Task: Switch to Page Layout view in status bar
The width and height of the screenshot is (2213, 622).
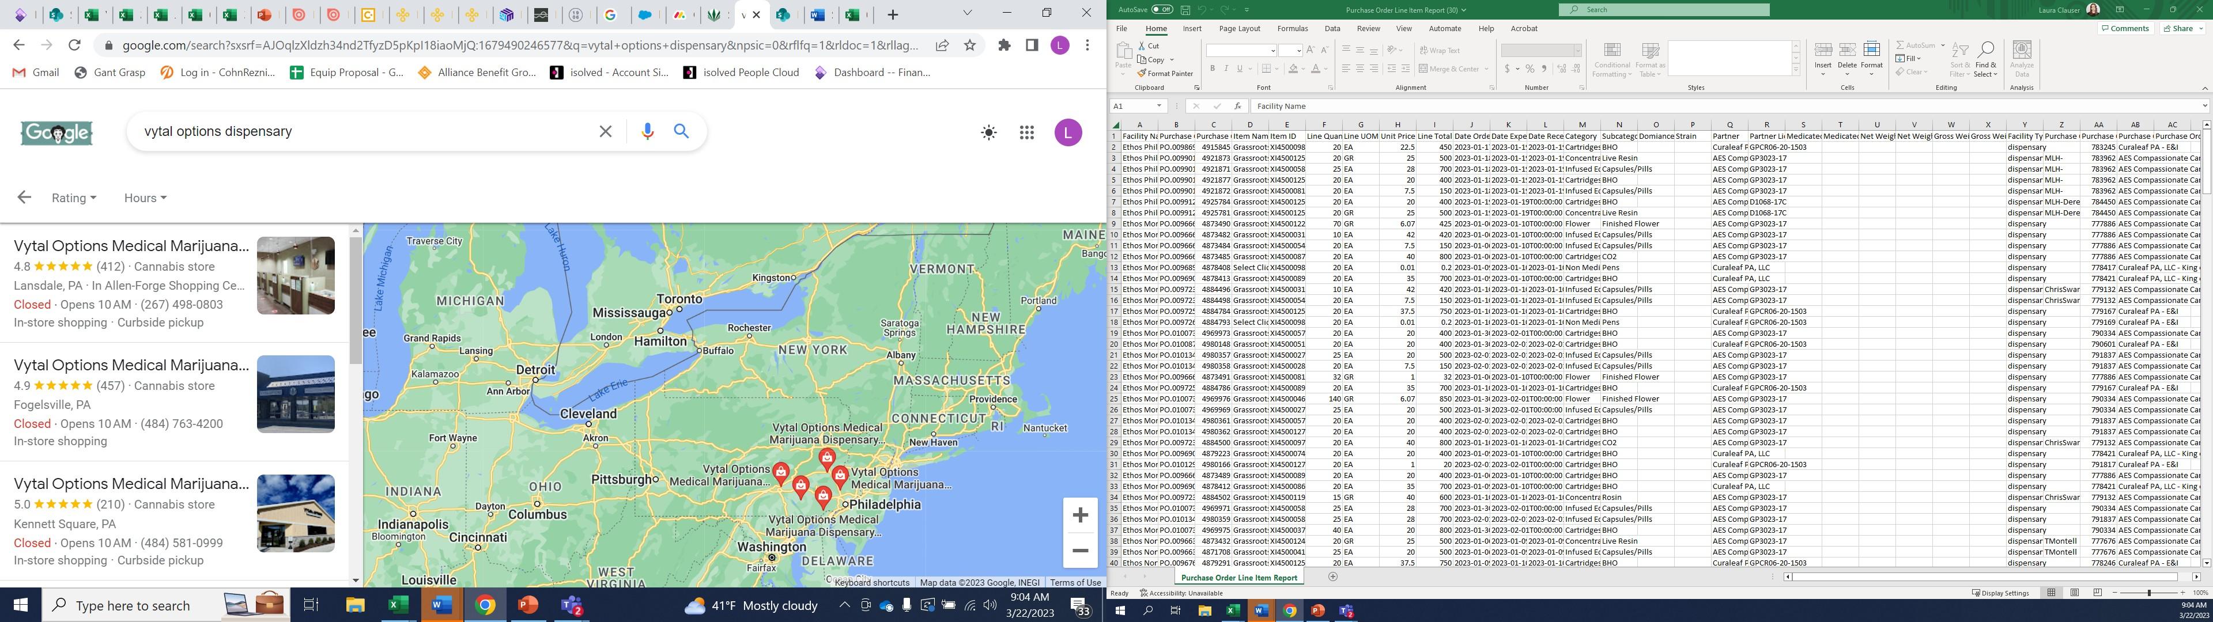Action: tap(2074, 593)
